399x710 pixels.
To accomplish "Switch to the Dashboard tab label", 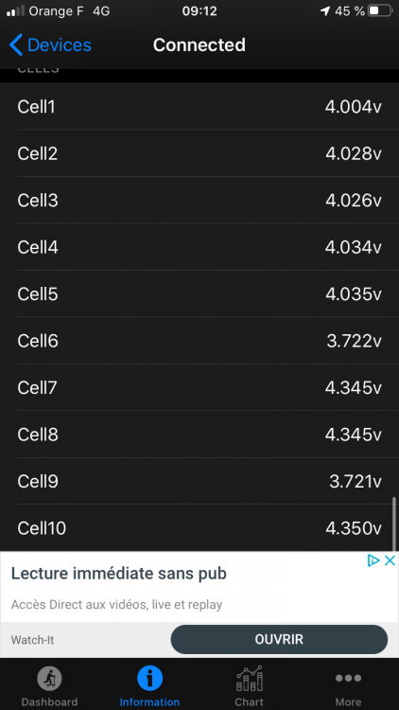I will coord(49,701).
